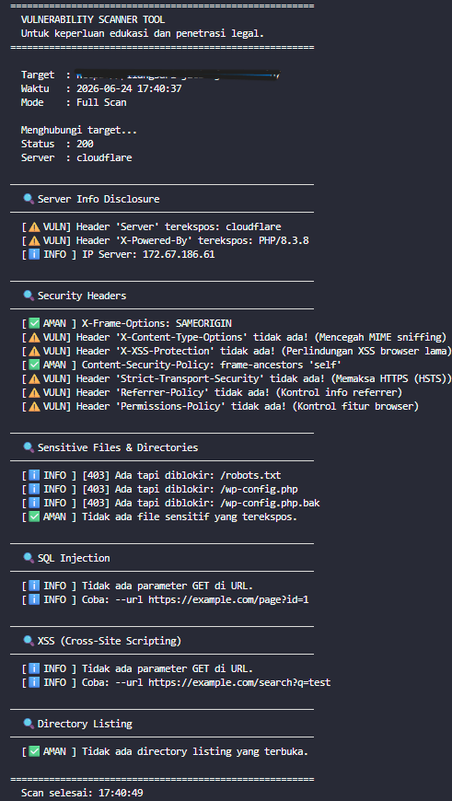
Task: Click the Server Info Disclosure heading
Action: tap(99, 199)
